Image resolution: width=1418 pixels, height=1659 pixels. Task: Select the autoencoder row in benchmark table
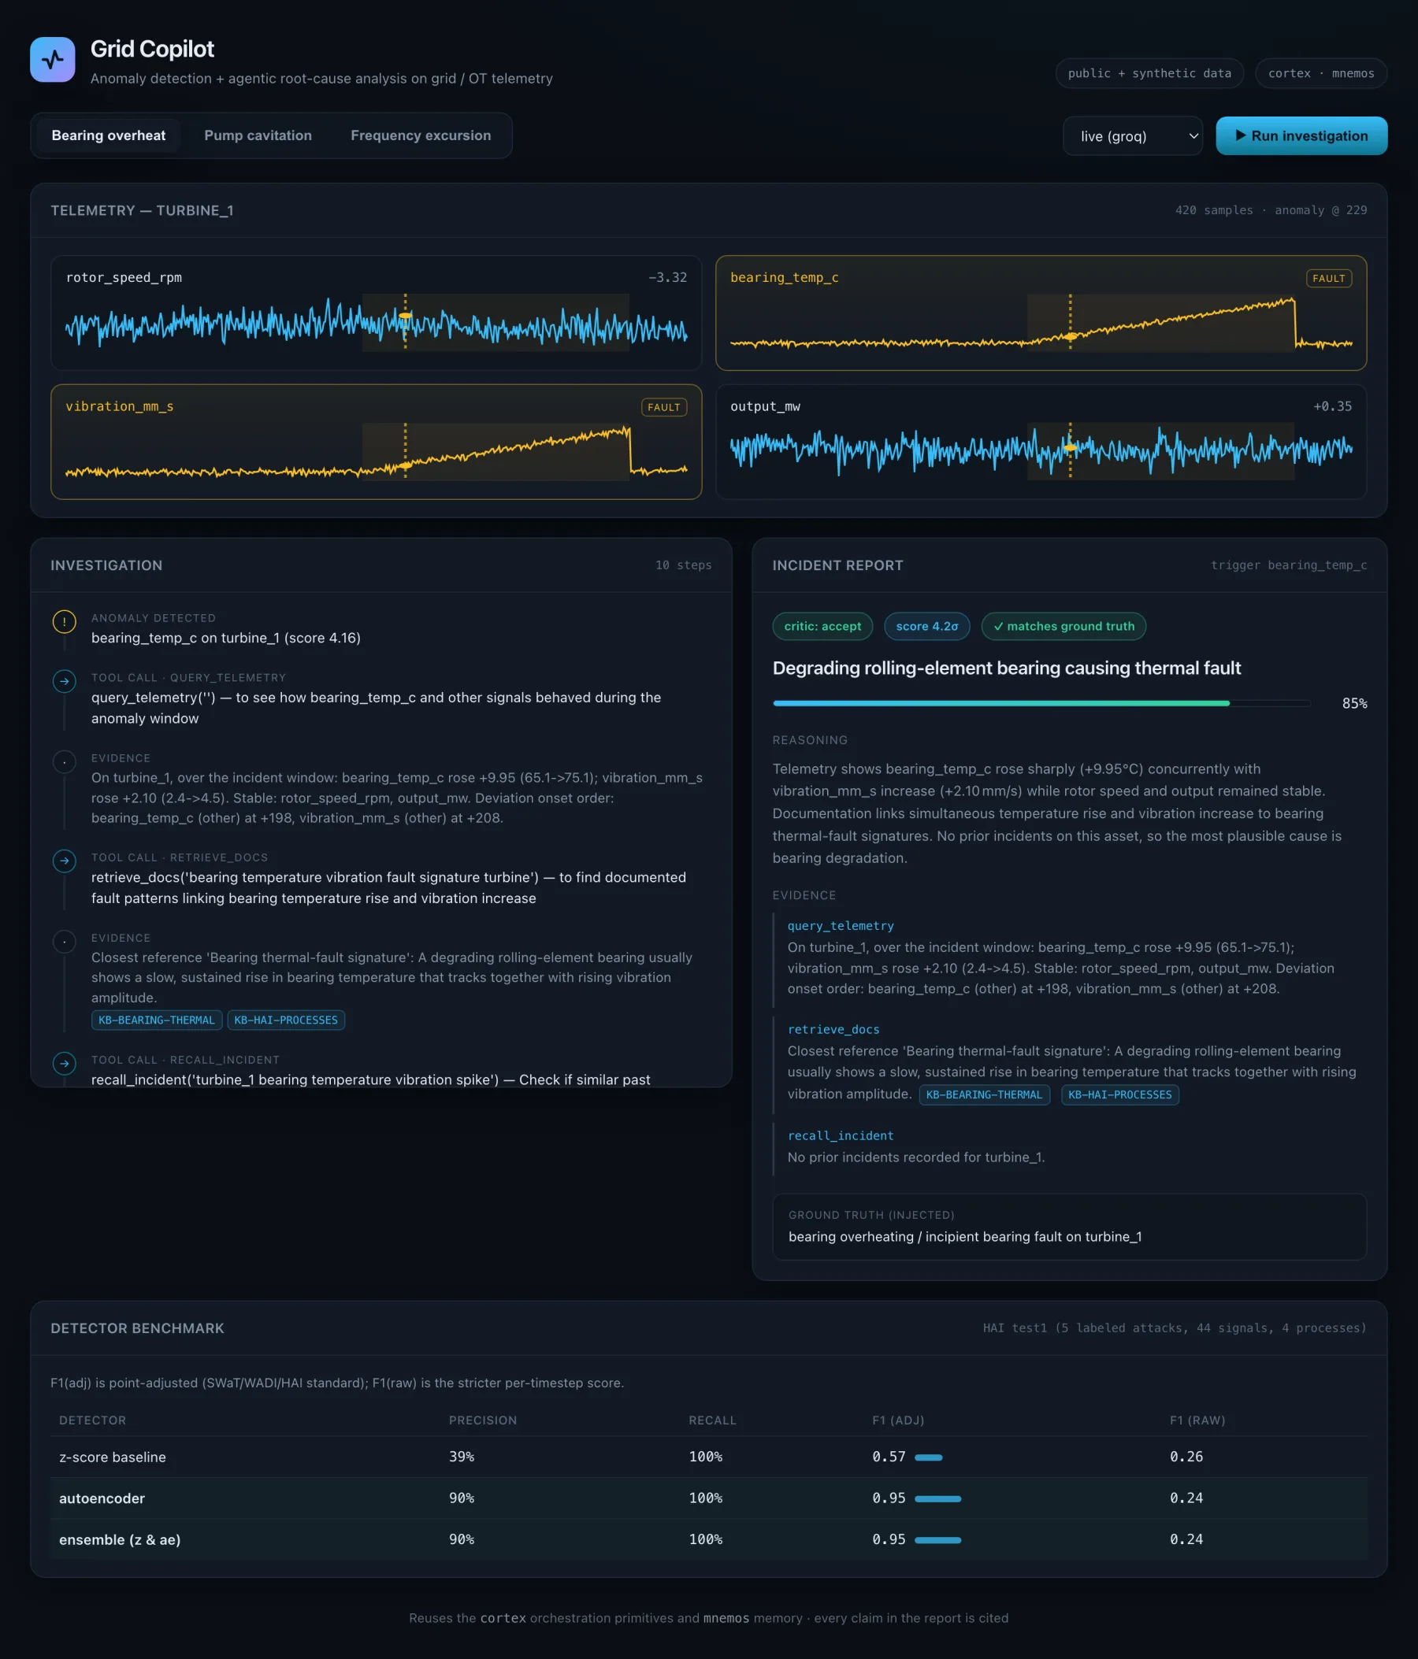pyautogui.click(x=708, y=1498)
